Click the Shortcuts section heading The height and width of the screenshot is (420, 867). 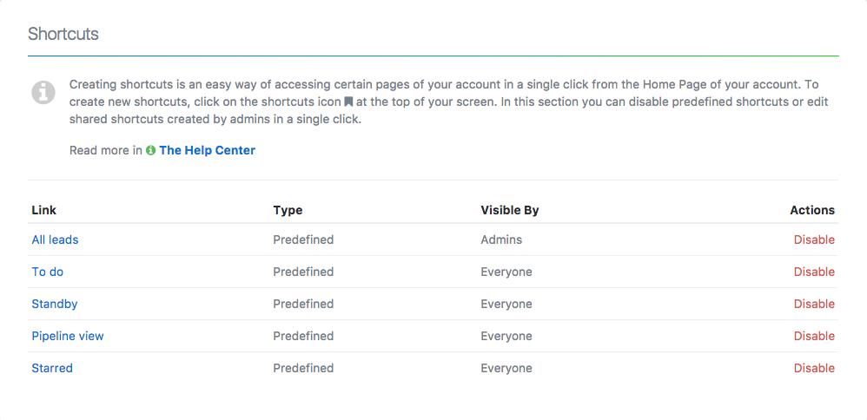[x=63, y=34]
